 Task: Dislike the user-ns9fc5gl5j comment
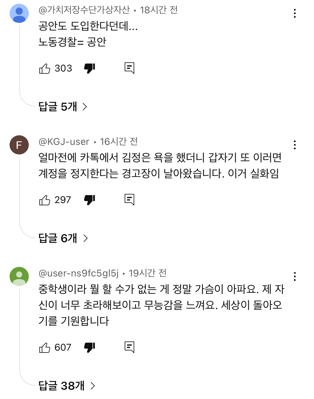[89, 347]
